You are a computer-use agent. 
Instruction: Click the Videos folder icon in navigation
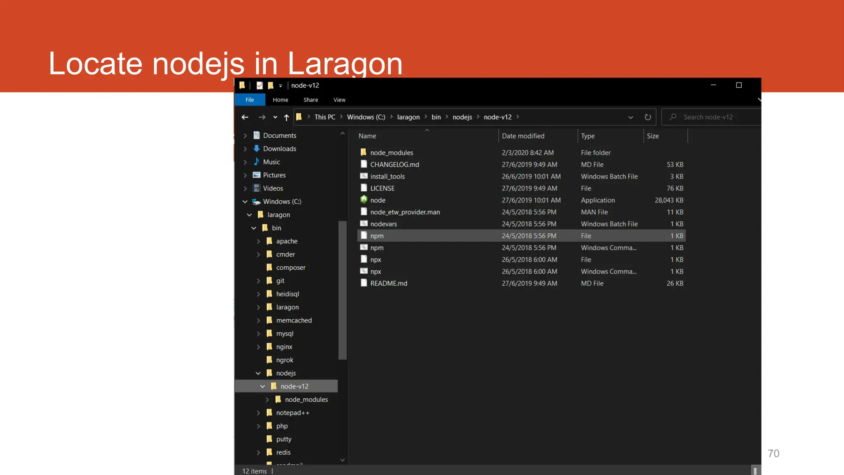256,188
